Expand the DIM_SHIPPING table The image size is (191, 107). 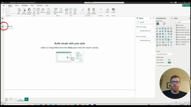click(x=175, y=37)
